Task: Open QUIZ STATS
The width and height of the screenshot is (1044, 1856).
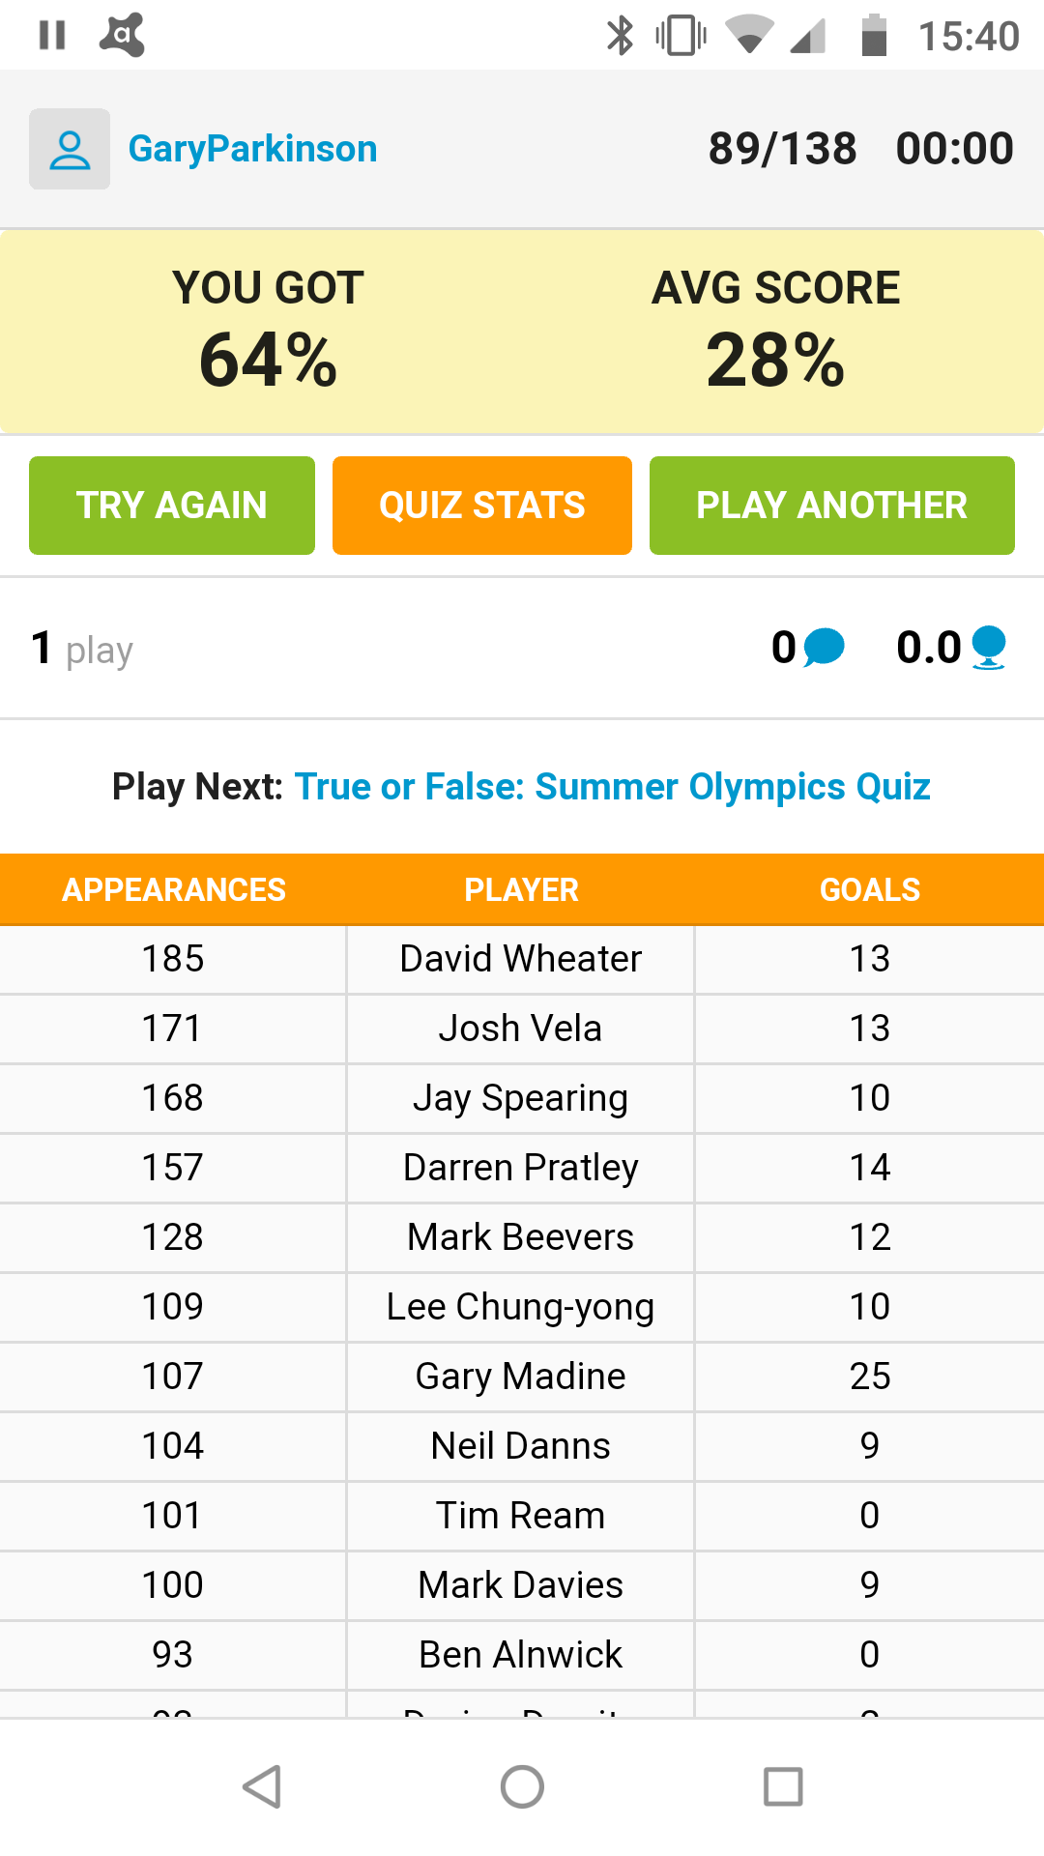Action: [482, 506]
